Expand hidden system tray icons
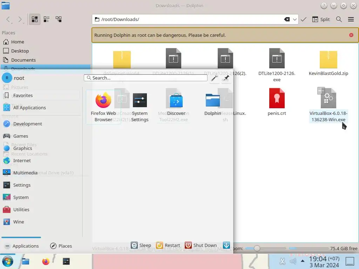The width and height of the screenshot is (359, 269). [x=303, y=261]
